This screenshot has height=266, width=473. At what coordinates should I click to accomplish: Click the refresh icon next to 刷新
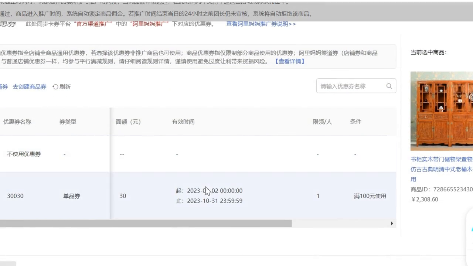point(55,87)
